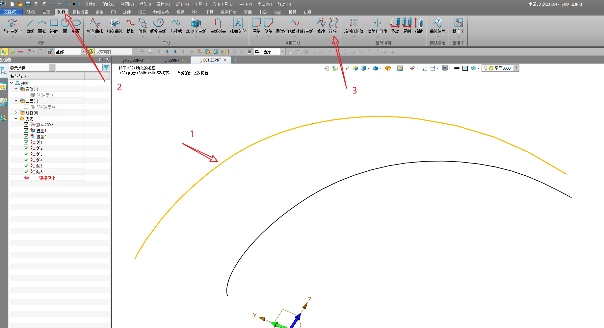Screen dimensions: 604x328
Task: Click the 基准面 (Datum plane) tool
Action: click(458, 26)
